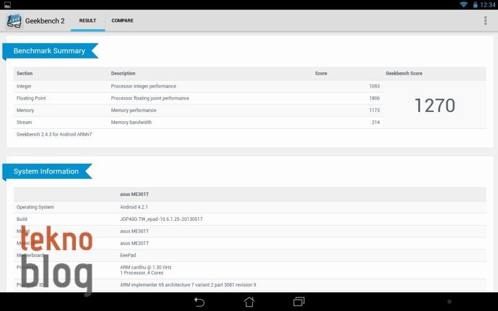Select the Integer performance row
This screenshot has height=311, width=498.
[198, 86]
